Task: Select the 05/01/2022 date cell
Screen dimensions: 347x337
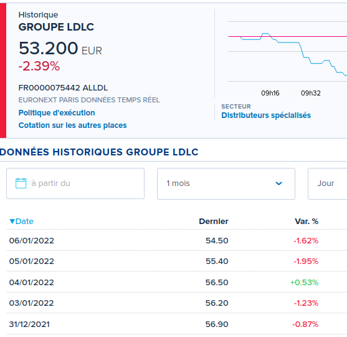Action: [x=31, y=261]
